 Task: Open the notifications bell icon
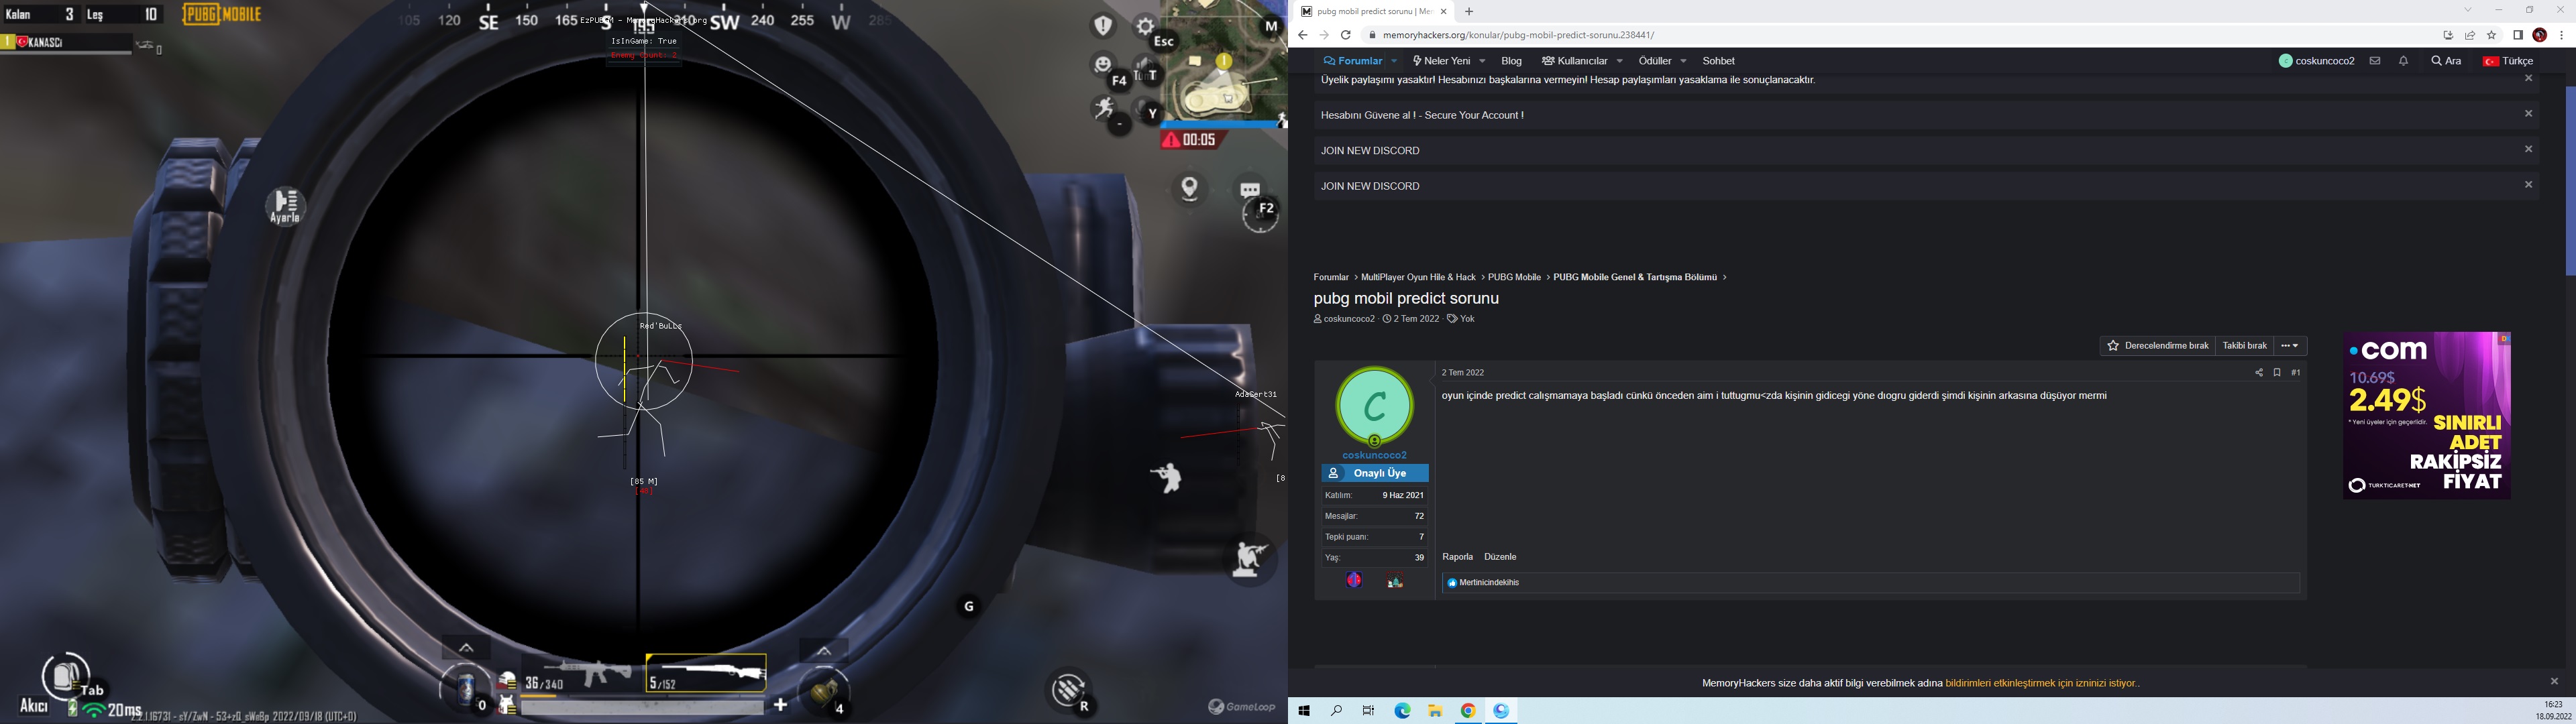click(x=2403, y=61)
